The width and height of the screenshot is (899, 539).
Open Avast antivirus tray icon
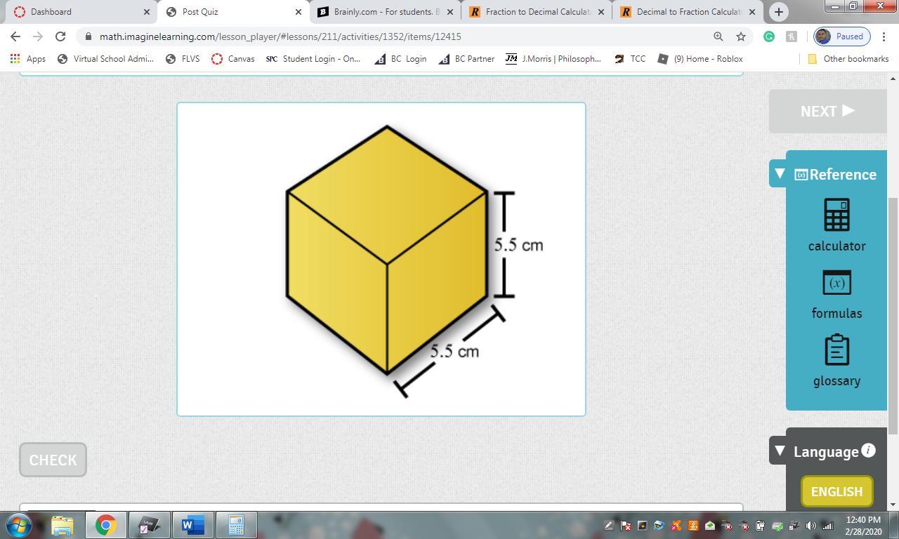tap(676, 526)
